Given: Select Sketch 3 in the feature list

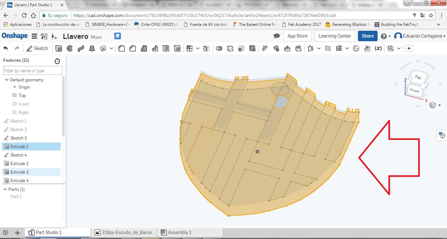Looking at the screenshot, I should [x=31, y=138].
